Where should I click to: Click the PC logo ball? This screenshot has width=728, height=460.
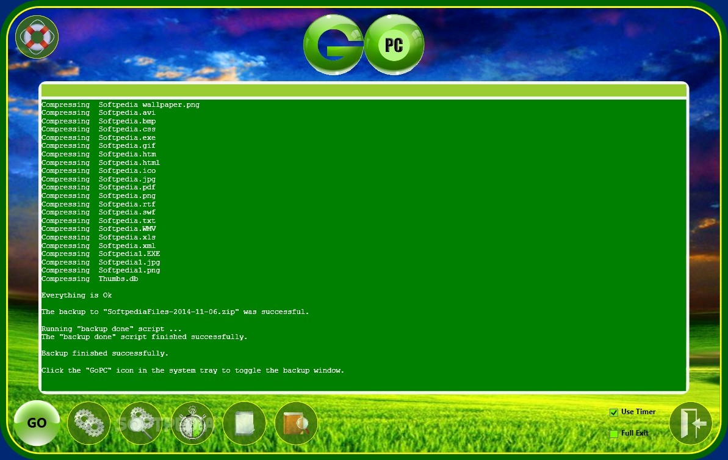[x=394, y=45]
